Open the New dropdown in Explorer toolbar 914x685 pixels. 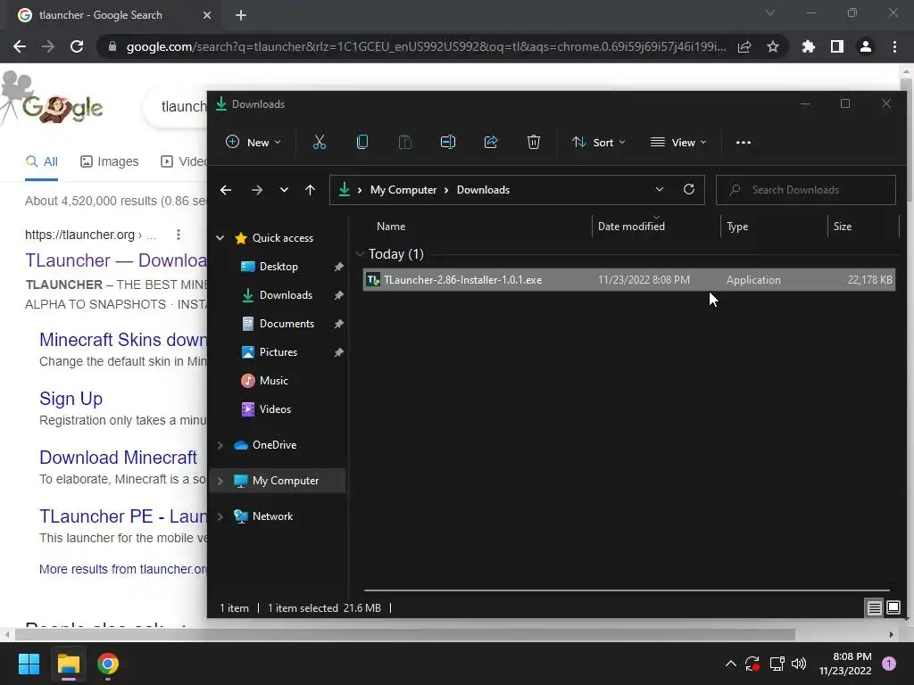[253, 142]
